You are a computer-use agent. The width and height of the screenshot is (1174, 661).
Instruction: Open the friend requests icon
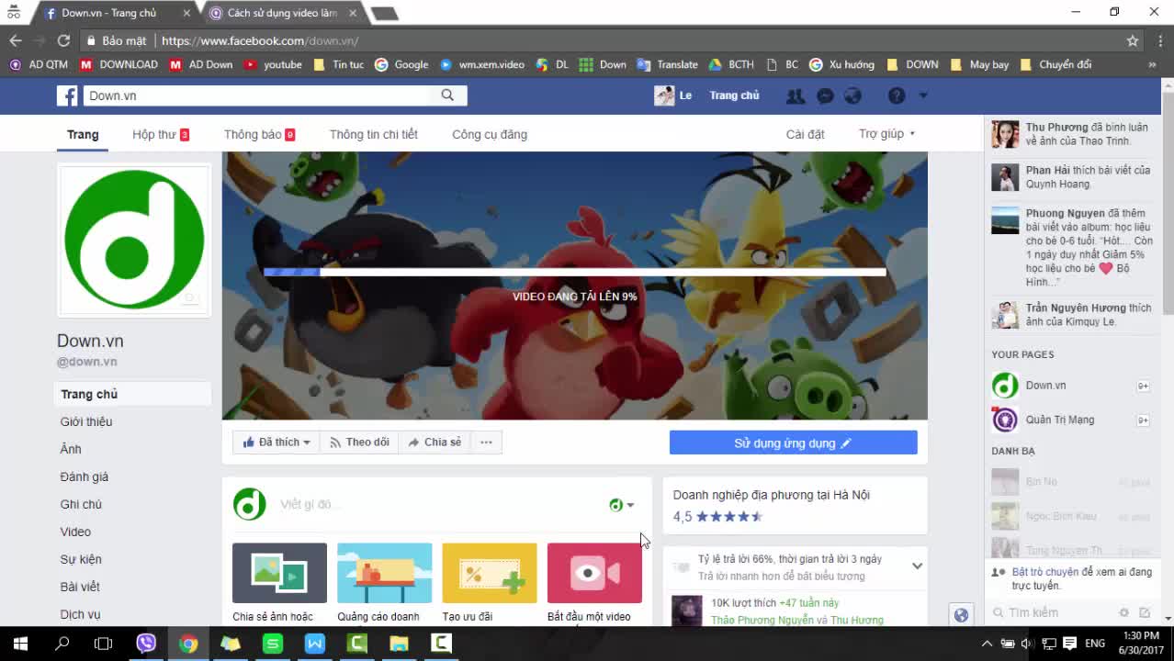pos(796,95)
